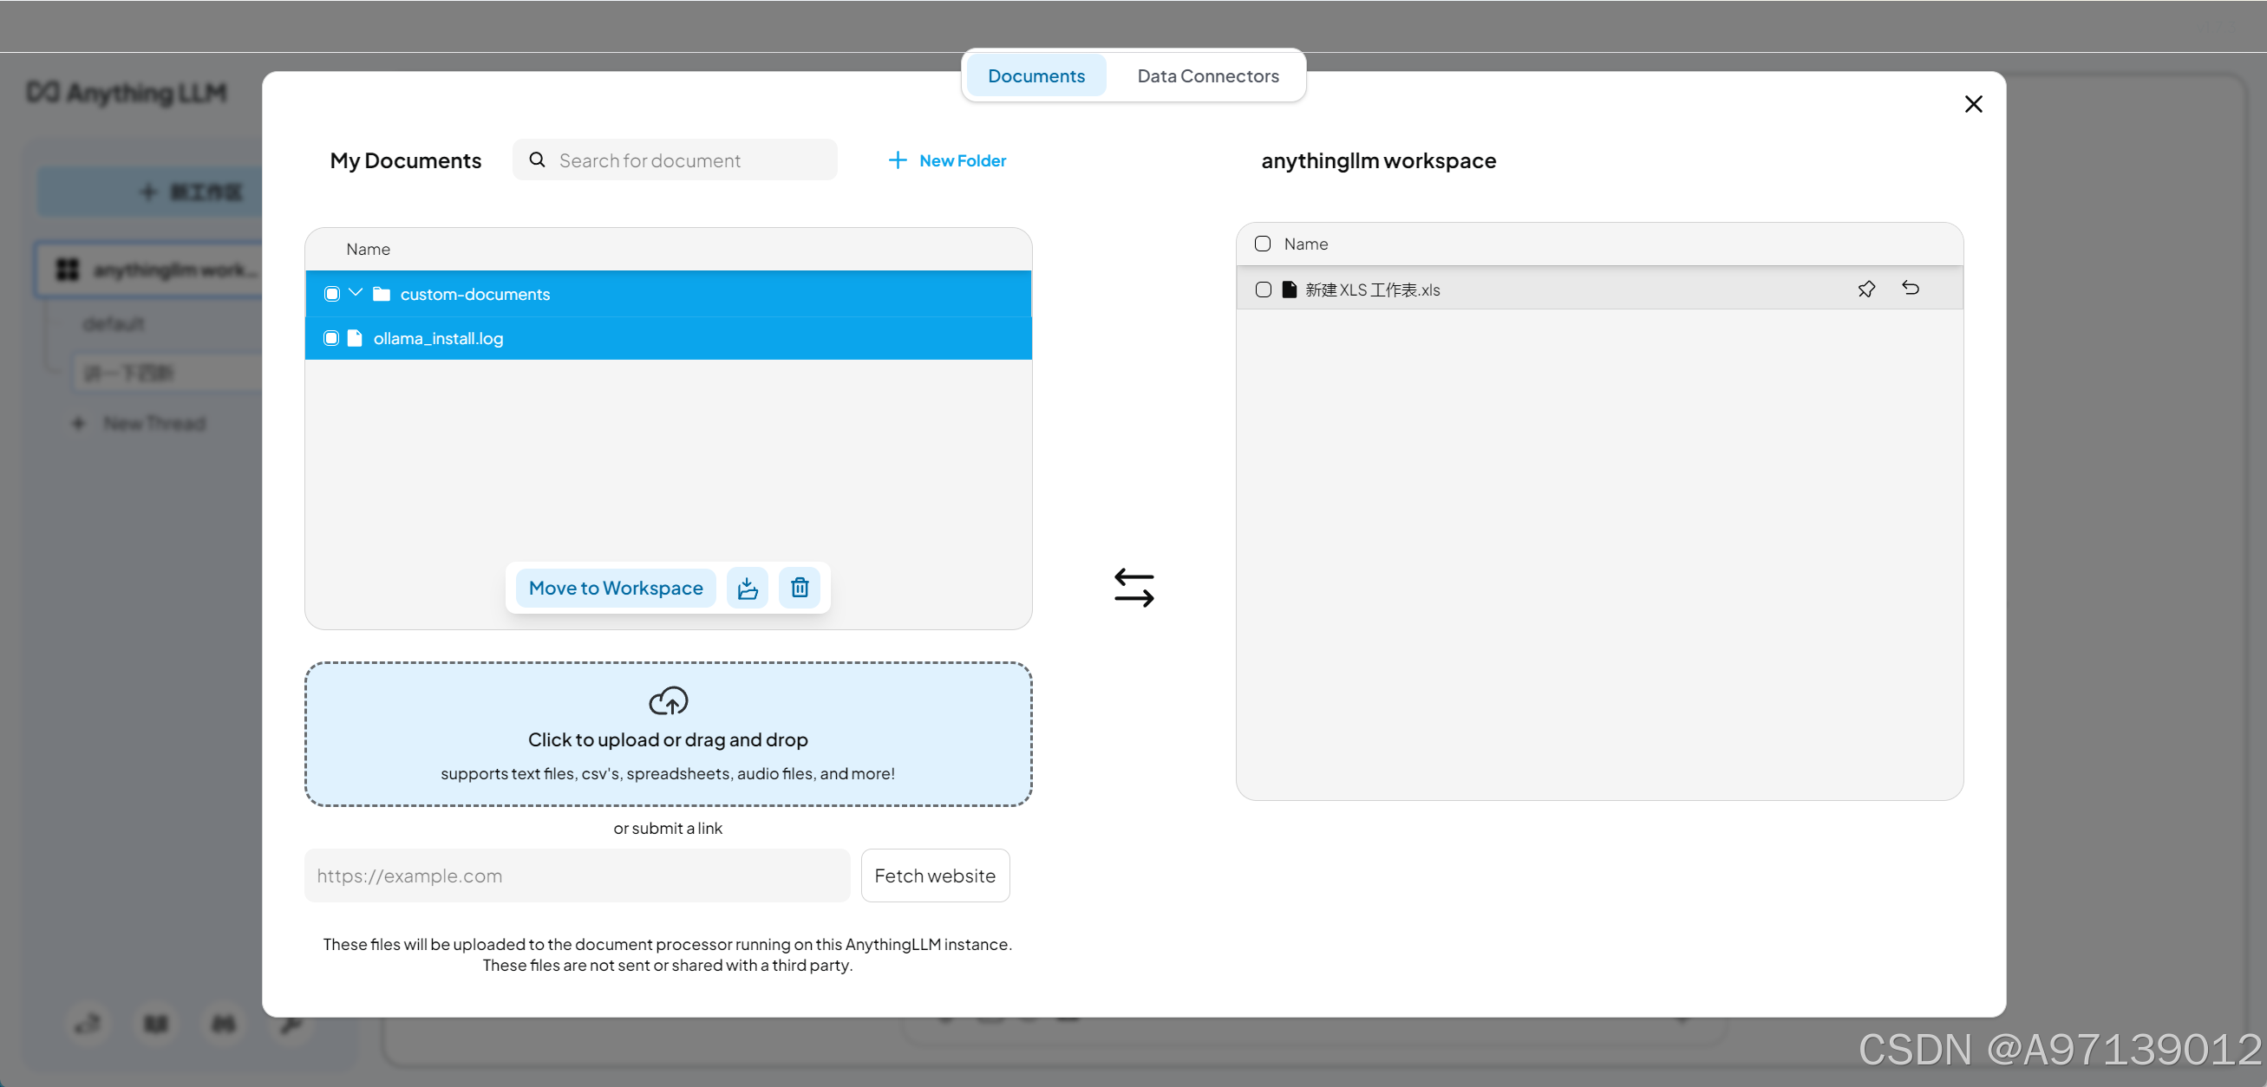Click the folder icon beside custom-documents

381,294
